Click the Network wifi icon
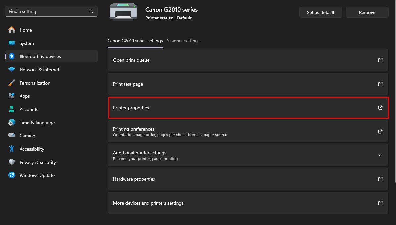This screenshot has height=225, width=396. pos(11,69)
